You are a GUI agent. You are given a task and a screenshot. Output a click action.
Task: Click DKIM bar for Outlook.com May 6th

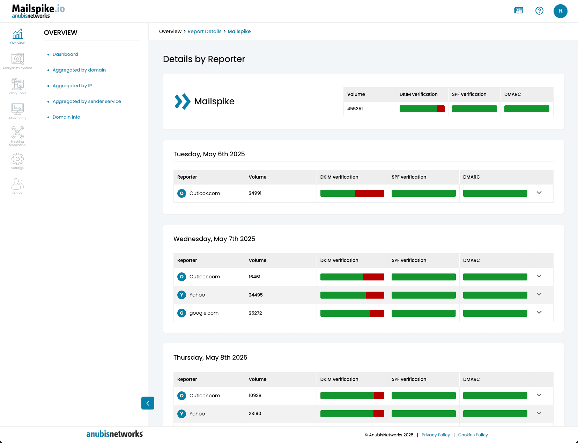pos(352,193)
